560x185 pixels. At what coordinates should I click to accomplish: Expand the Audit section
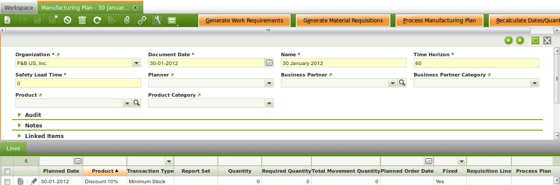click(x=33, y=115)
